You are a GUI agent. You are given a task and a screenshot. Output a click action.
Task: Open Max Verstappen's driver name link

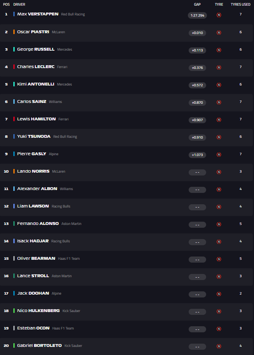38,14
